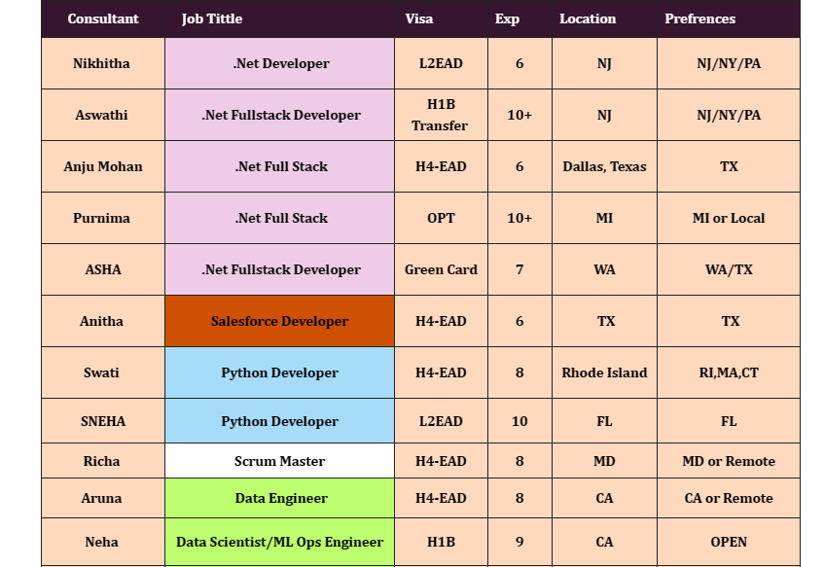Click the orange Salesforce Developer cell

pyautogui.click(x=279, y=321)
